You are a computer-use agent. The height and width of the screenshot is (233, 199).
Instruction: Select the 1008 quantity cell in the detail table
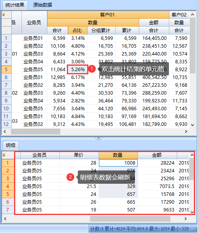pos(118,163)
